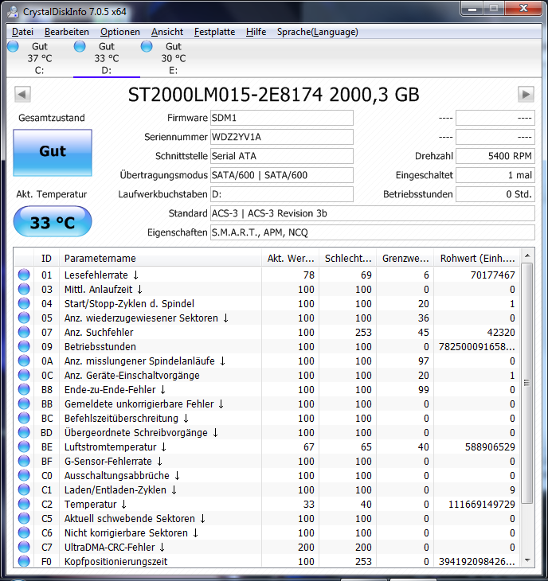Click status orb of ID C2 Temperatur row

click(x=24, y=504)
